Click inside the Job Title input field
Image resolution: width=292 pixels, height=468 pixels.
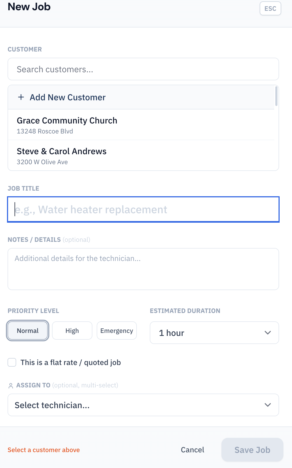[x=143, y=209]
